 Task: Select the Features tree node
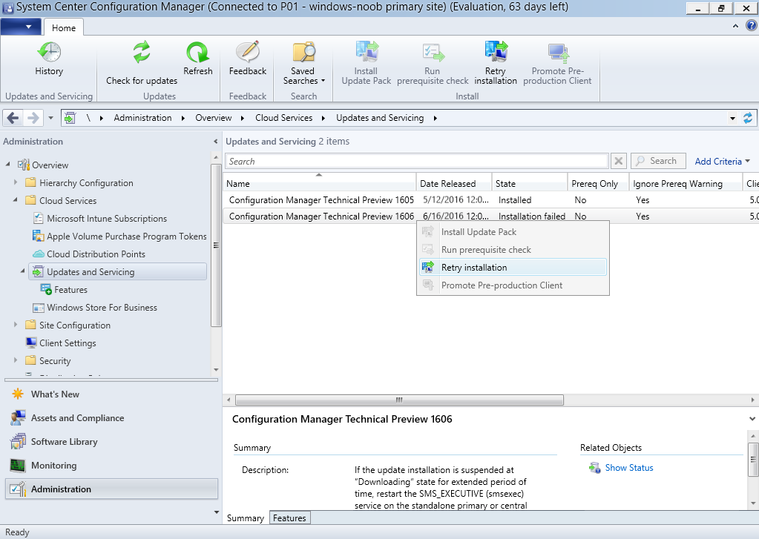click(70, 289)
